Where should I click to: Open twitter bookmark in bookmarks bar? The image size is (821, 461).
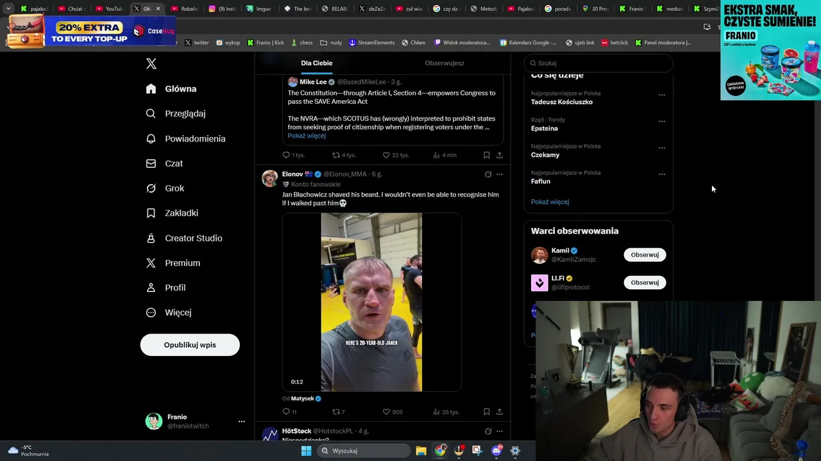[197, 43]
